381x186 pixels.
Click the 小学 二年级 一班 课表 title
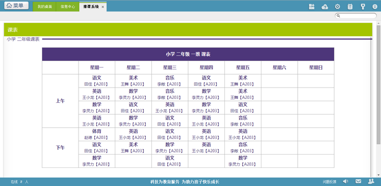188,54
